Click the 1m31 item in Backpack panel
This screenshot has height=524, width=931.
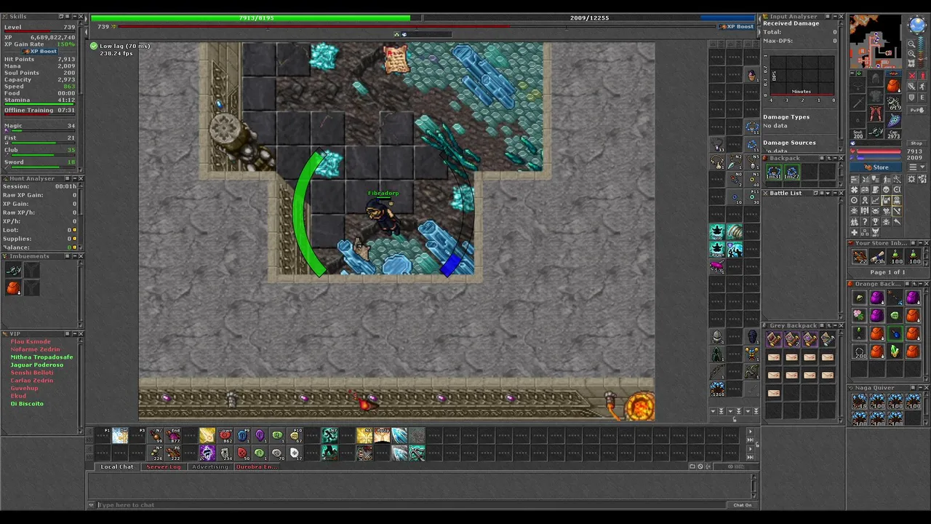[x=774, y=172]
